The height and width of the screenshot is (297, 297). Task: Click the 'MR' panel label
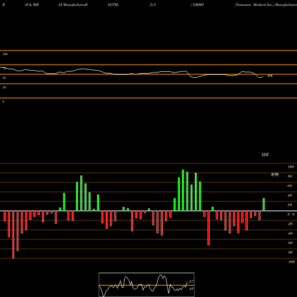(x=265, y=154)
